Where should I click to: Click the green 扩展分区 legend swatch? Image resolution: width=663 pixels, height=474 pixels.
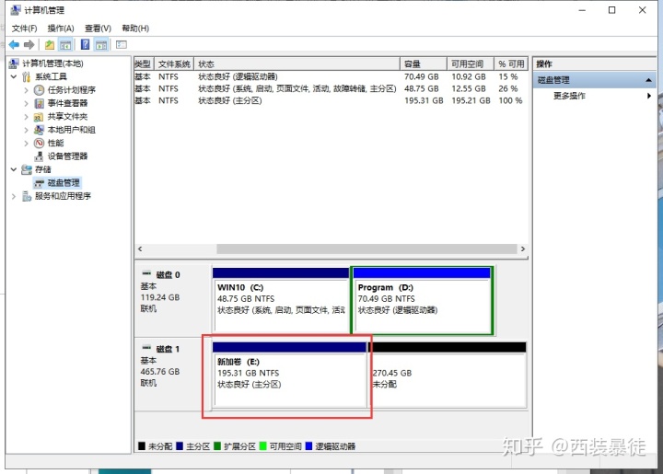(x=217, y=445)
